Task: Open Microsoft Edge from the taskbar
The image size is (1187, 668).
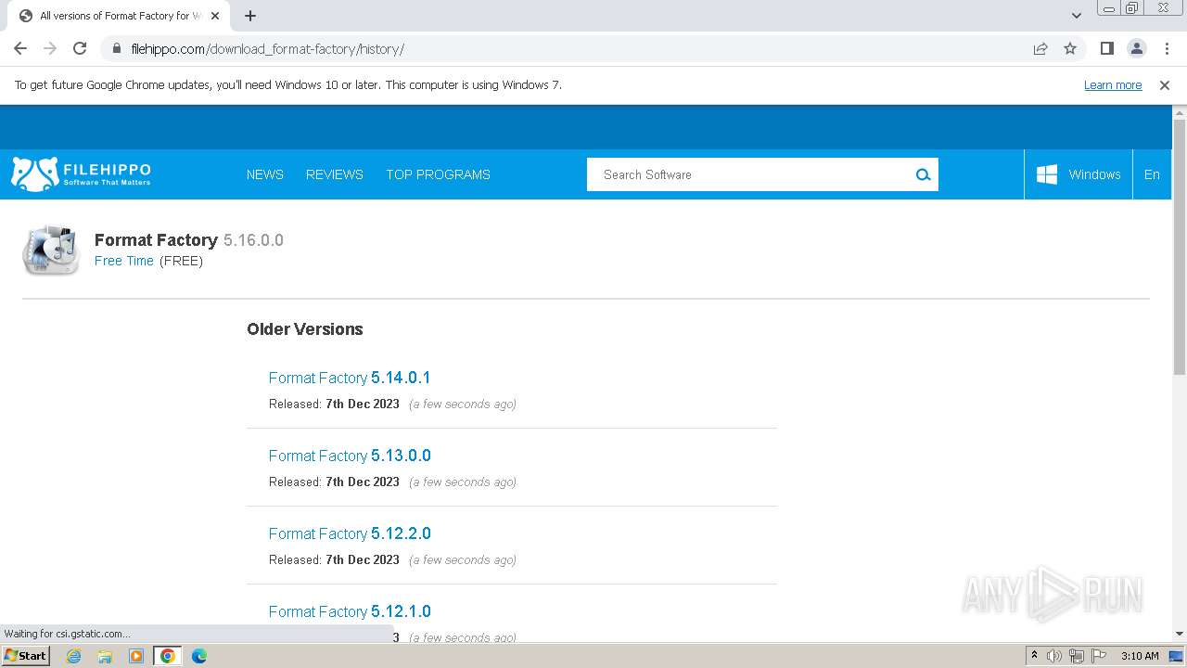Action: pos(198,656)
